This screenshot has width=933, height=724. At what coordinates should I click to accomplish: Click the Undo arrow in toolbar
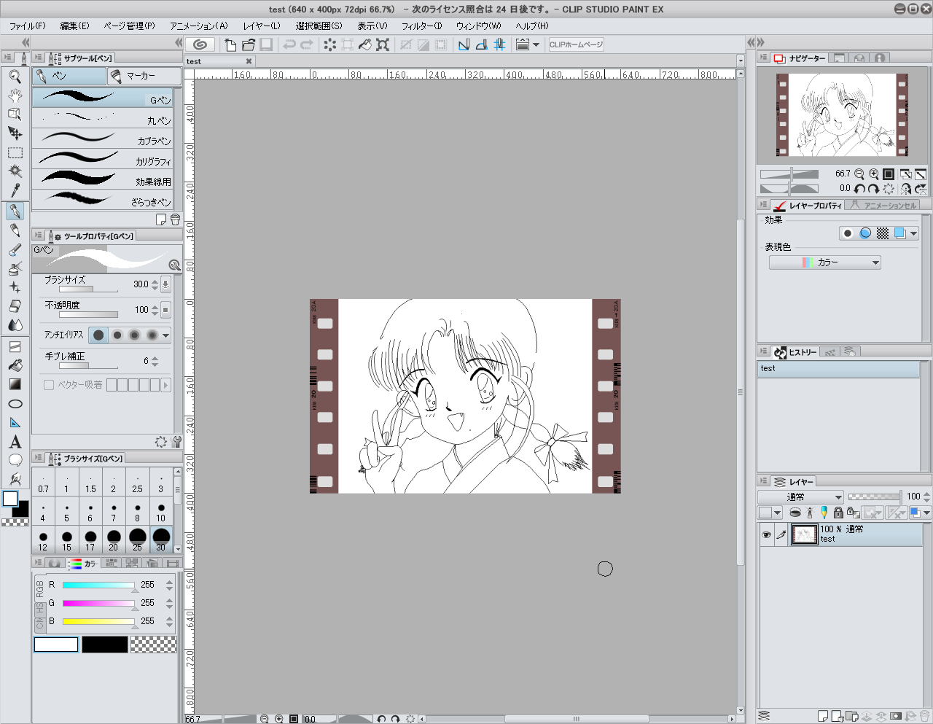(x=289, y=44)
